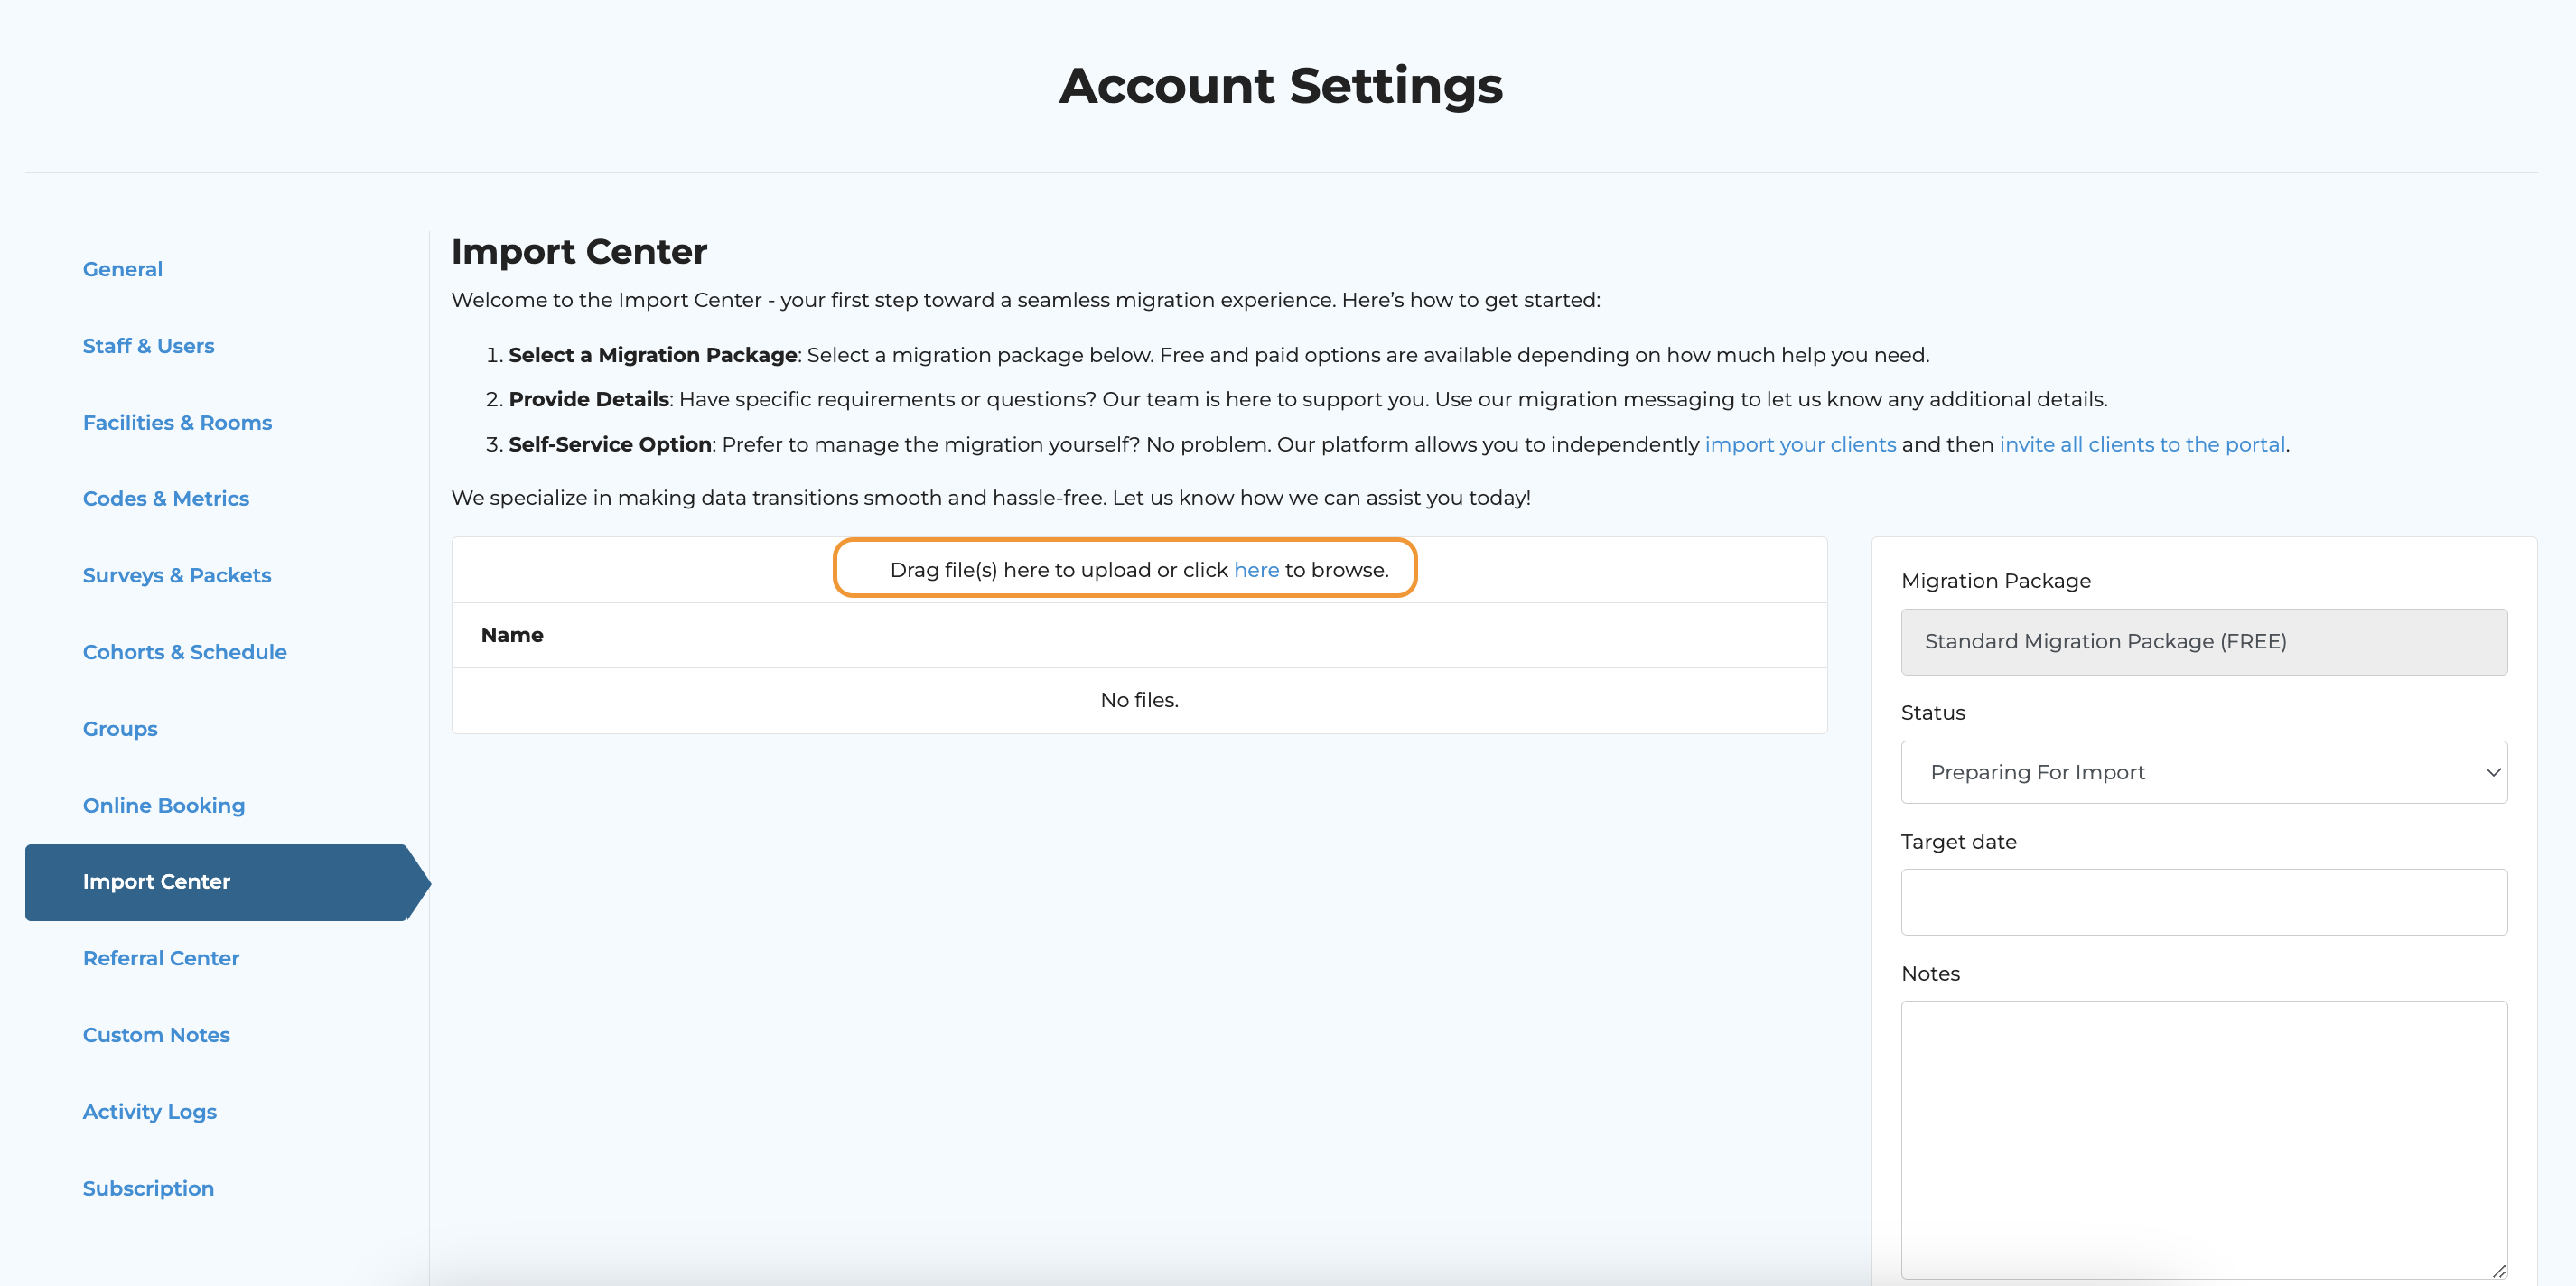Viewport: 2576px width, 1286px height.
Task: Expand the Status dropdown
Action: [2203, 772]
